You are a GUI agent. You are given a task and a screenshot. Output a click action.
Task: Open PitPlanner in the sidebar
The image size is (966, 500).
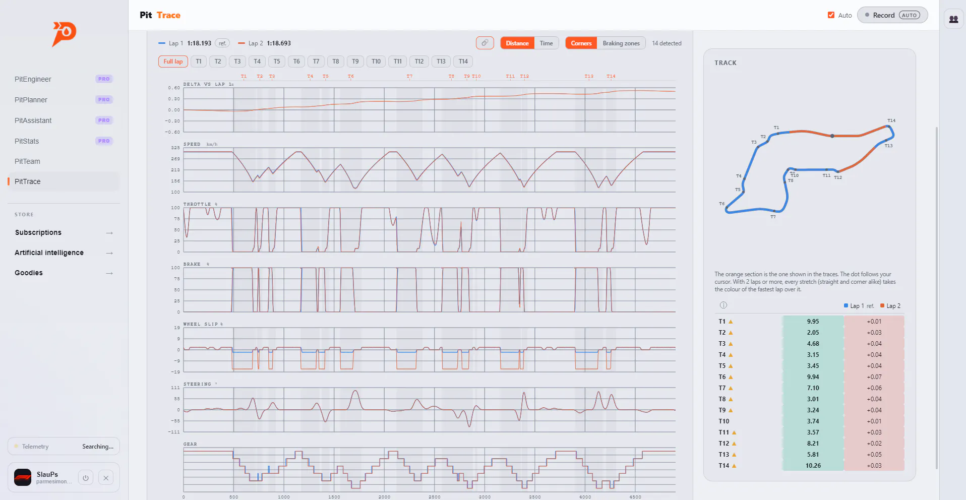[64, 100]
